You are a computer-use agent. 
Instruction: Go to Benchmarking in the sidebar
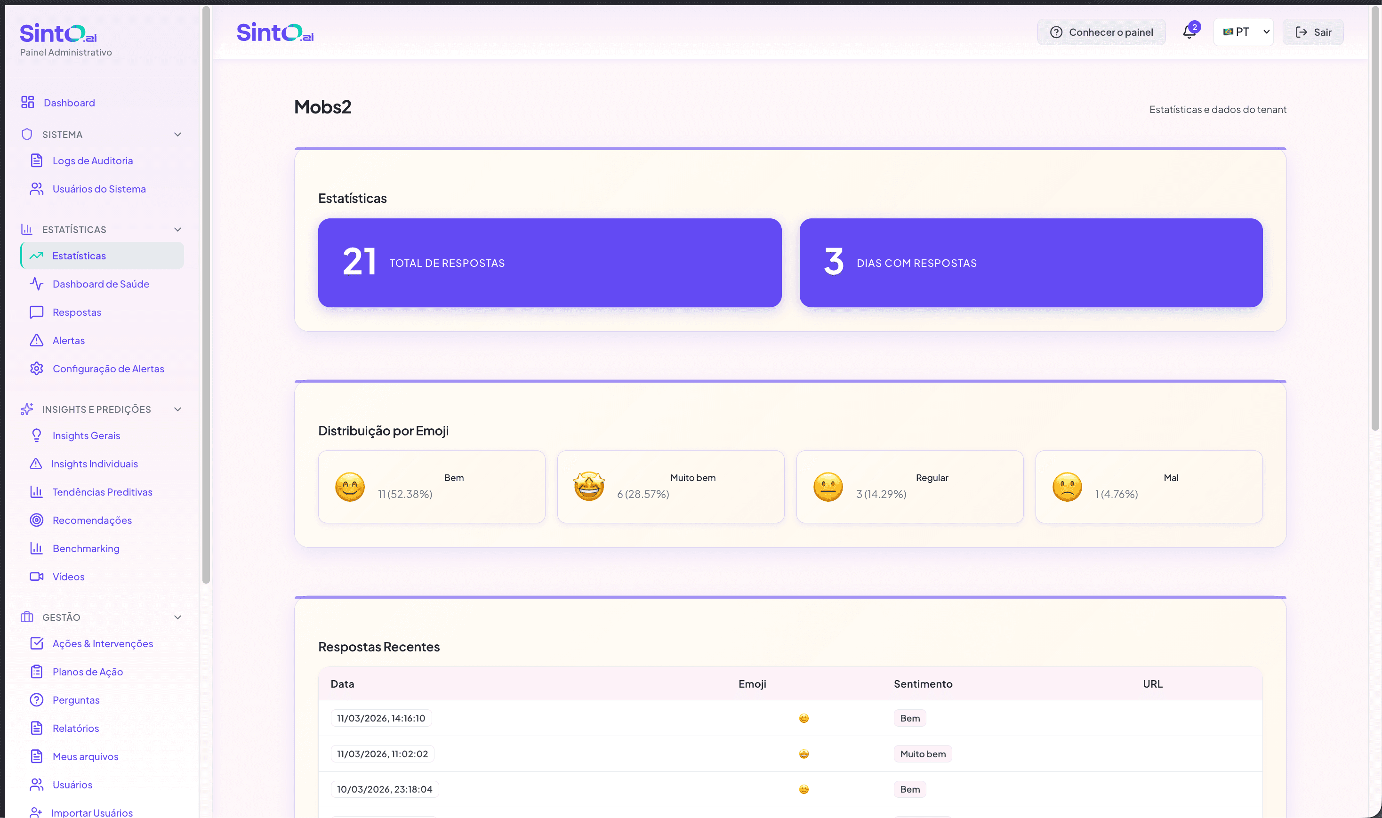point(86,548)
